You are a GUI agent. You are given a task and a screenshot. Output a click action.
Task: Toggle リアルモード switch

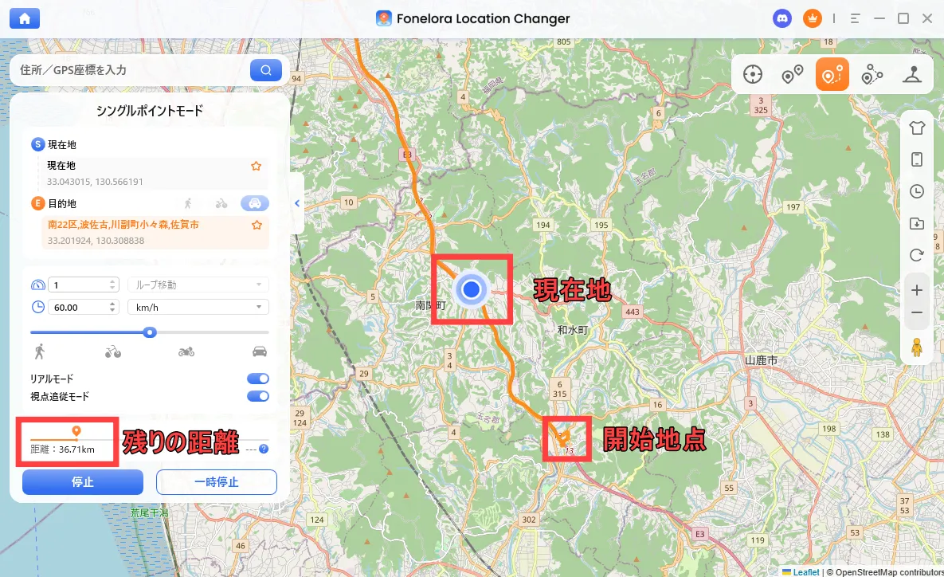point(257,379)
